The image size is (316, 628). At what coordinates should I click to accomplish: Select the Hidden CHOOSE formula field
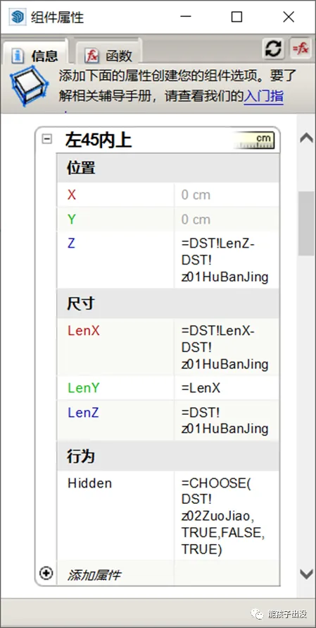coord(227,516)
